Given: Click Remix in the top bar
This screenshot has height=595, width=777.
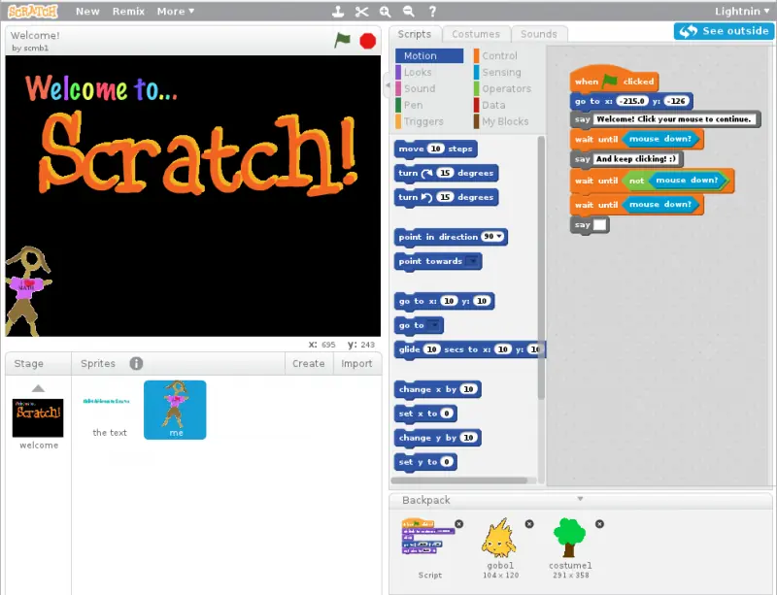Looking at the screenshot, I should tap(128, 12).
